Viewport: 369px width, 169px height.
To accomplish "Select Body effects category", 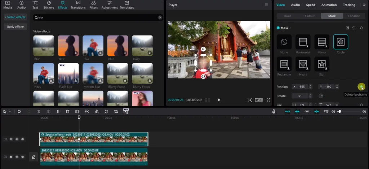I will [15, 27].
